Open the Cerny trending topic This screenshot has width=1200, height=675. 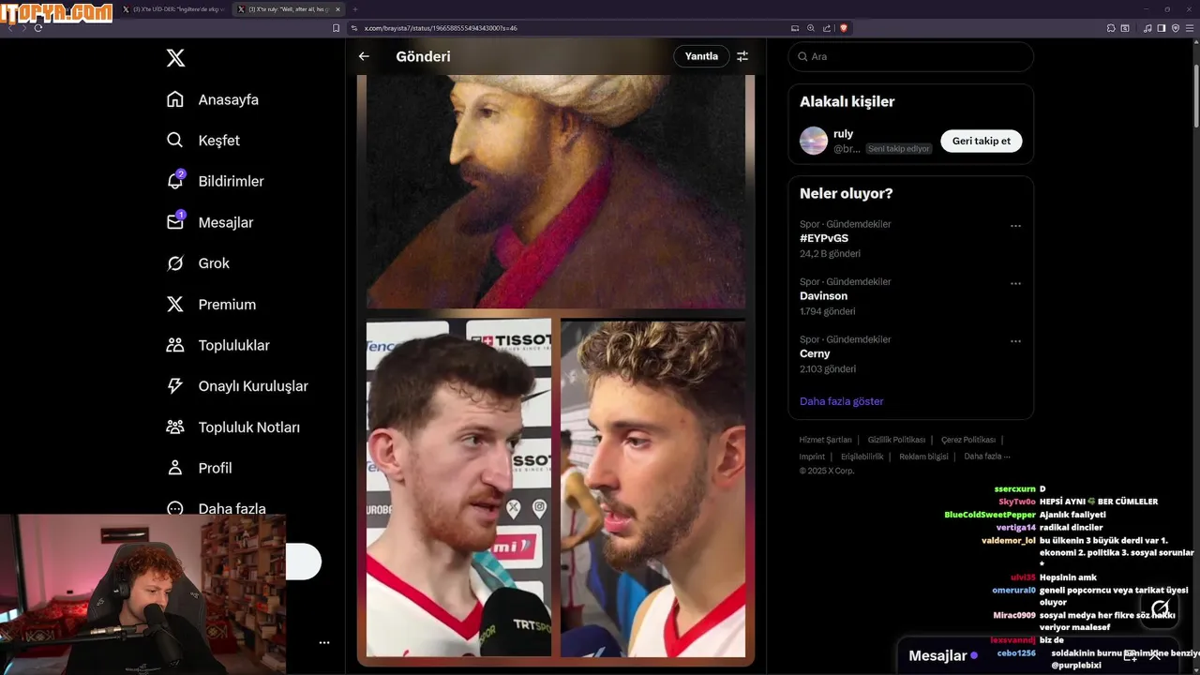(x=815, y=353)
